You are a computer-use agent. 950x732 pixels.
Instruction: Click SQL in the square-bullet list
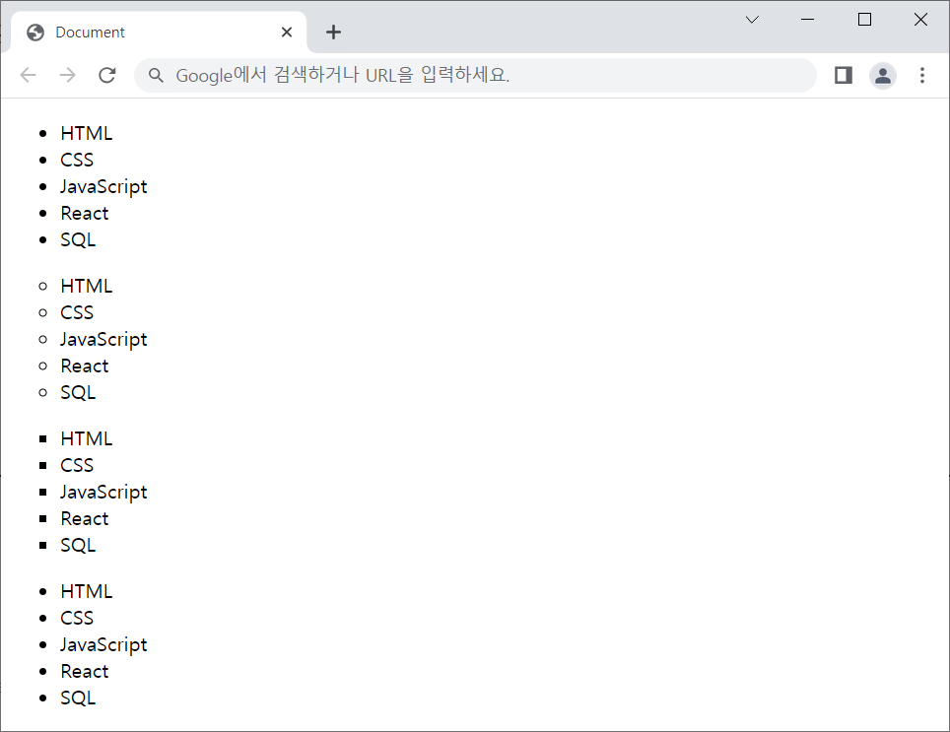tap(78, 545)
